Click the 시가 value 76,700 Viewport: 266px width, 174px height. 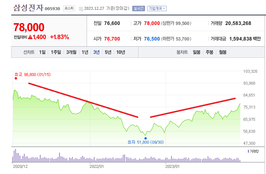[x=112, y=39]
